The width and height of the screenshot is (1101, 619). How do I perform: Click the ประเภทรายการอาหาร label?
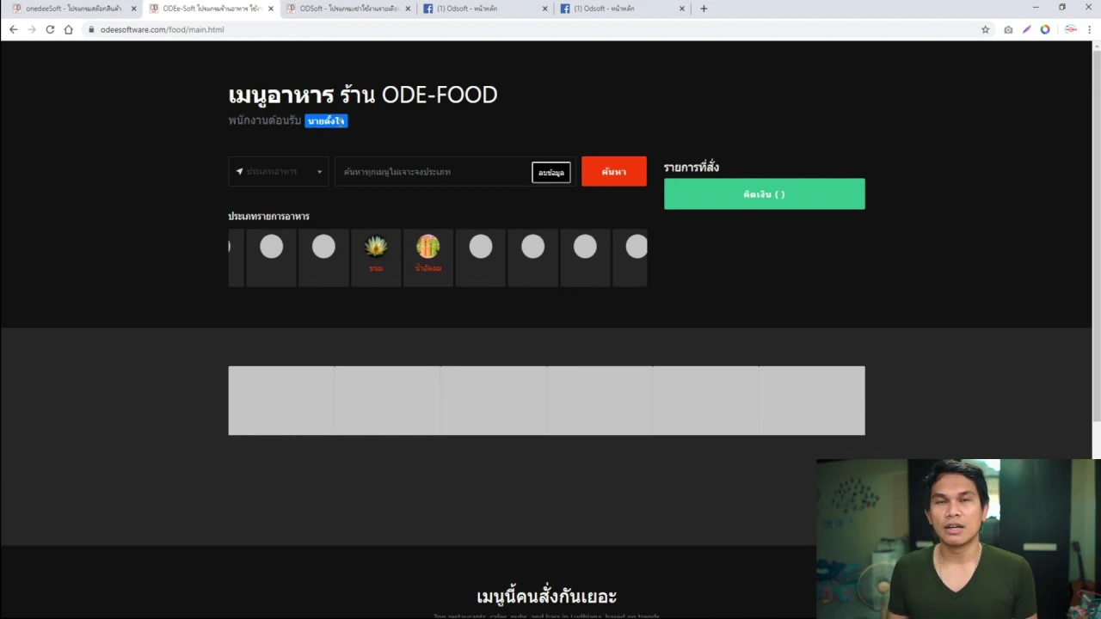(x=268, y=216)
